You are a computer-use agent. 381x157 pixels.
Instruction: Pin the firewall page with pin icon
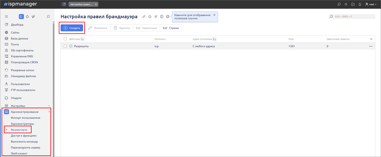point(156,16)
